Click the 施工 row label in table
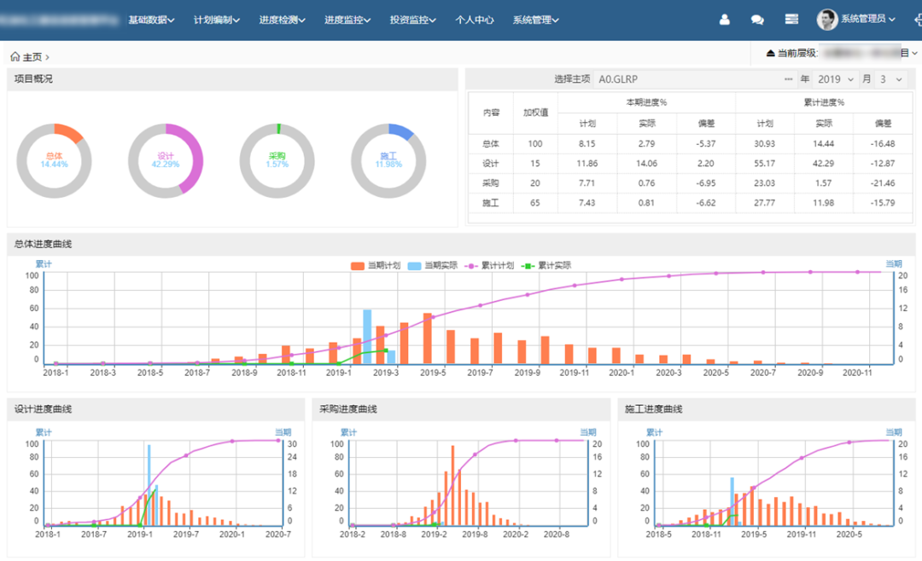 (490, 203)
